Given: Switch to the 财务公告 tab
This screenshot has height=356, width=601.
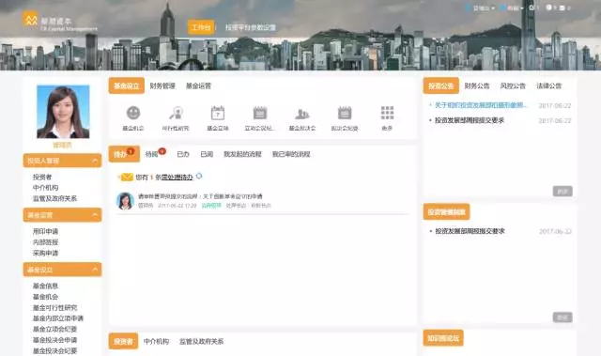Looking at the screenshot, I should tap(477, 85).
